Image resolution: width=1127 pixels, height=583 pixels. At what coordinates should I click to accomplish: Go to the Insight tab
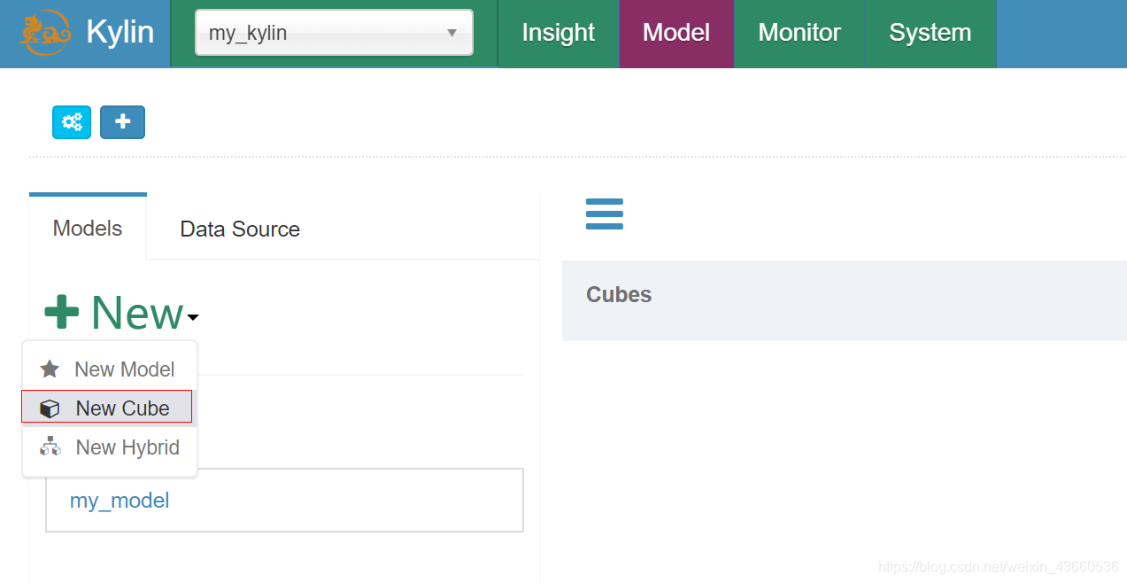tap(558, 34)
